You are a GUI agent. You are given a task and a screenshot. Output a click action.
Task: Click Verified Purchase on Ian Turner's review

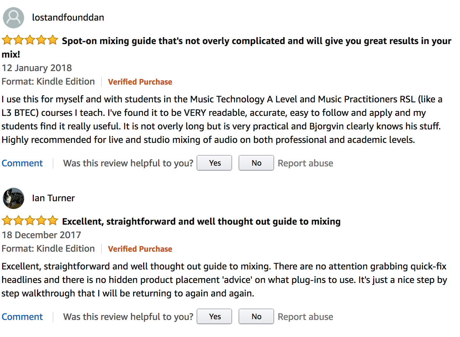(140, 249)
